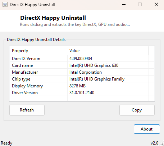Close the DirectX Happy Uninstall window
Image resolution: width=164 pixels, height=146 pixels.
[156, 5]
